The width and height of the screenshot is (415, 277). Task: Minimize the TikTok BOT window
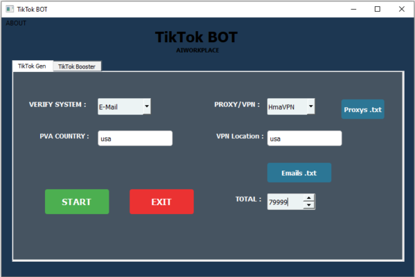(x=353, y=9)
